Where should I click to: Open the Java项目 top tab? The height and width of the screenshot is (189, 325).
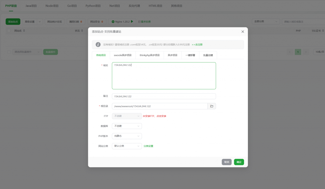point(31,6)
